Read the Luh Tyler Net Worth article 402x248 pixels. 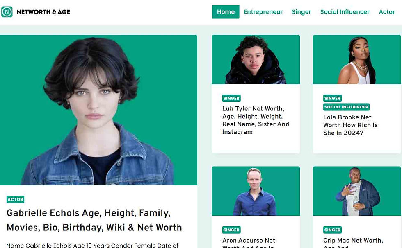coord(255,120)
